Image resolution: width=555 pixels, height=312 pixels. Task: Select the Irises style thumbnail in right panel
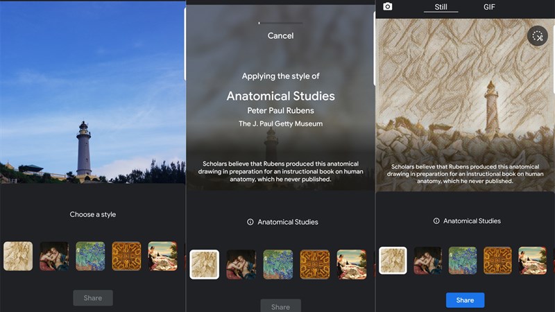point(463,261)
